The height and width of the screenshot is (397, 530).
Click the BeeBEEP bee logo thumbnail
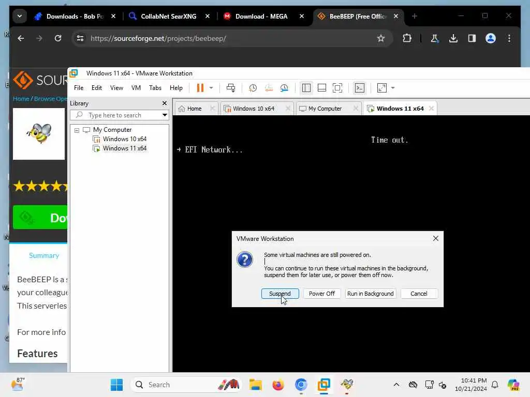38,134
